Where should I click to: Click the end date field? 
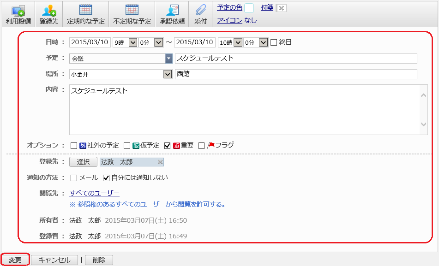click(195, 42)
